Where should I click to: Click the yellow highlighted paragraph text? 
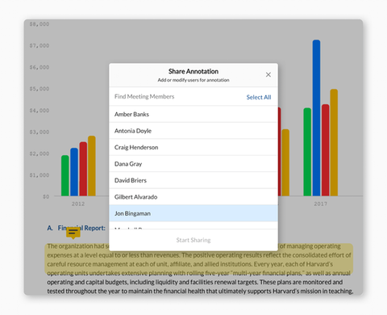[x=199, y=259]
